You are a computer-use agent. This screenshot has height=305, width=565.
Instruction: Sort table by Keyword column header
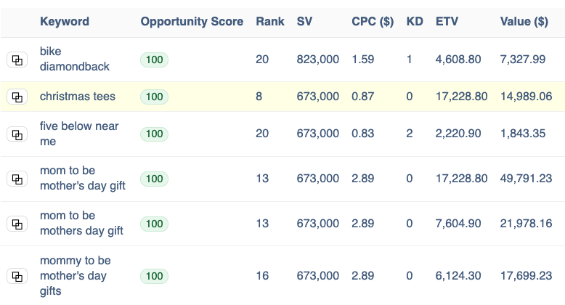(65, 22)
